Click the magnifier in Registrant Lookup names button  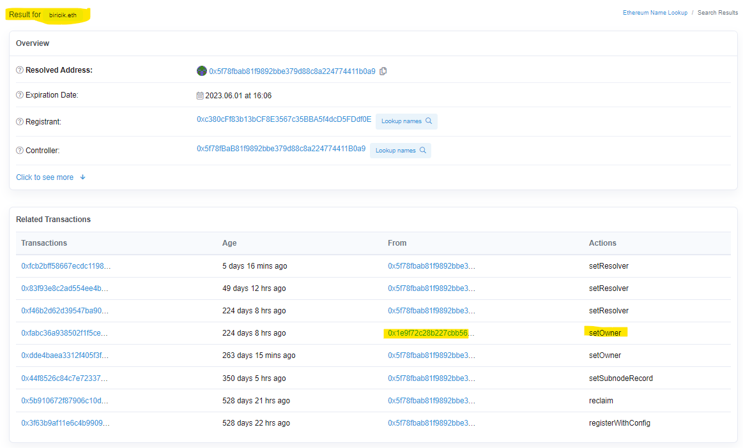[x=429, y=121]
